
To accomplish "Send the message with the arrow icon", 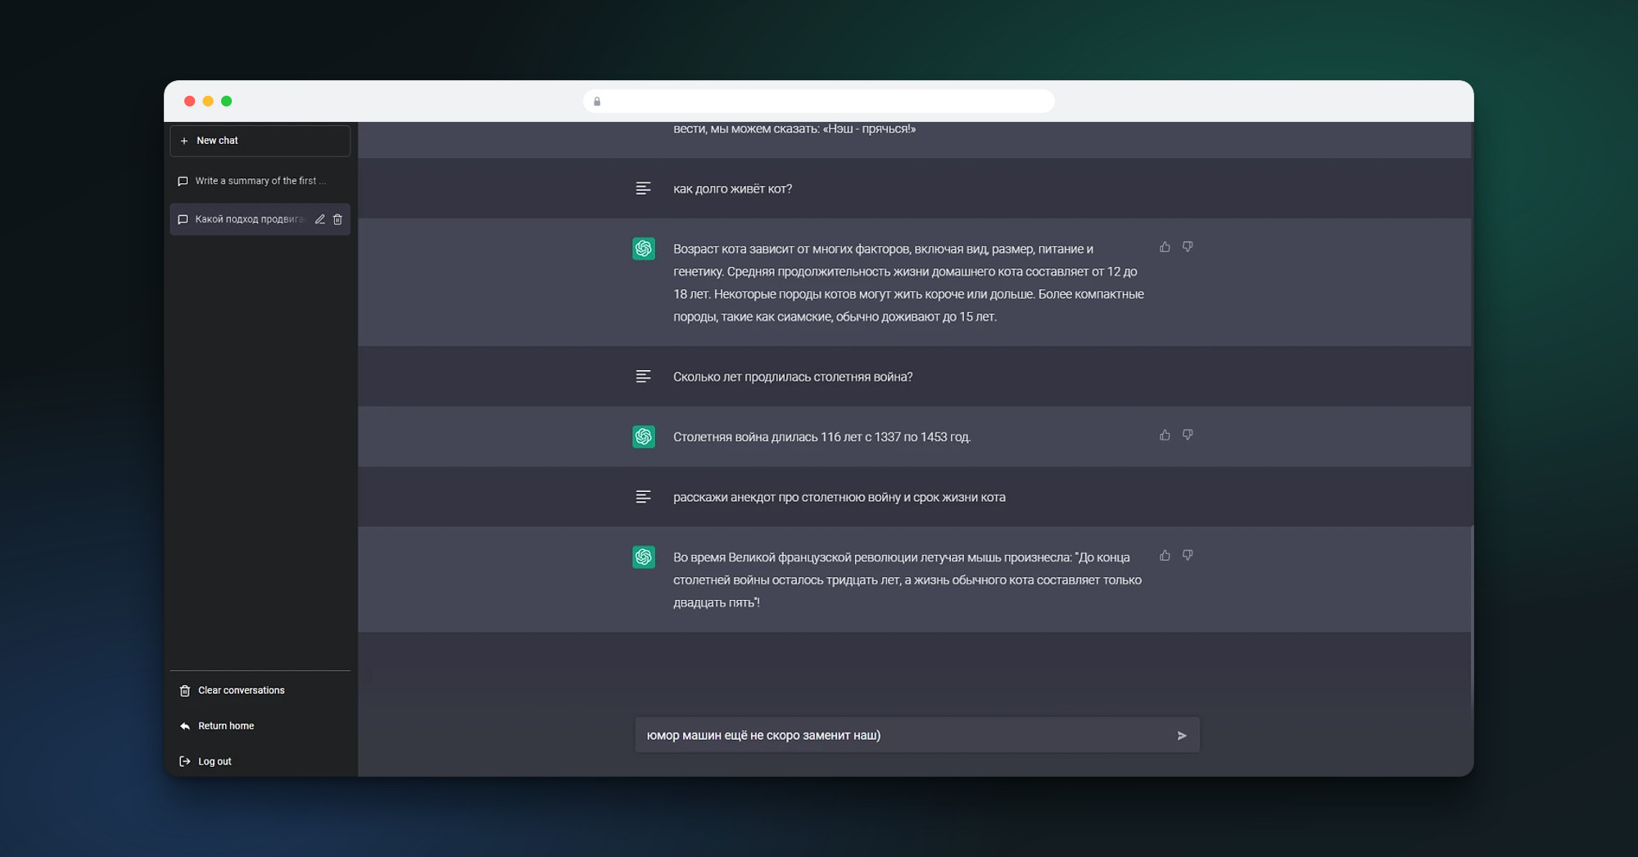I will pyautogui.click(x=1182, y=736).
